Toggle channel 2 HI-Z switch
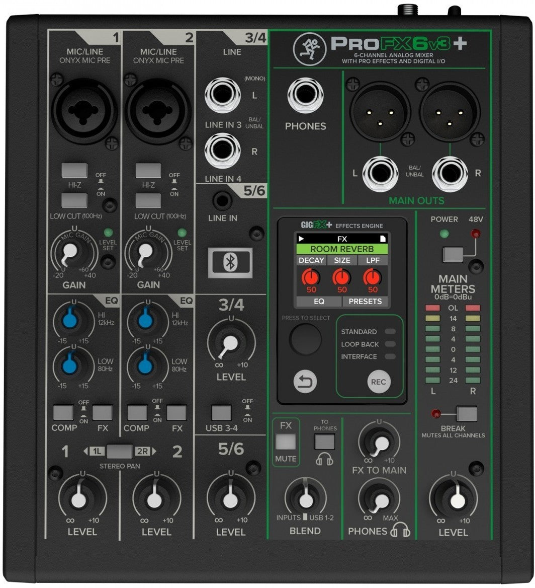Image resolution: width=535 pixels, height=588 pixels. click(148, 171)
